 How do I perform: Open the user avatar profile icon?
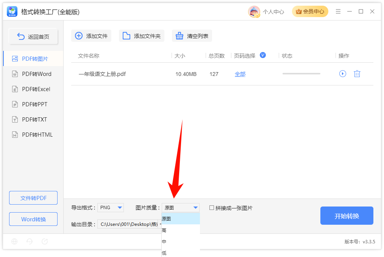(x=254, y=11)
